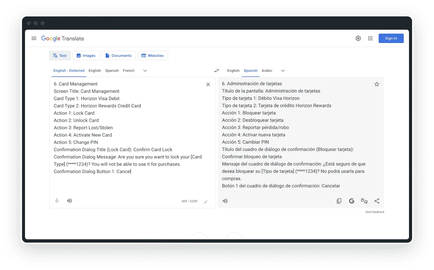Save translation by clicking the star
This screenshot has width=434, height=270.
(377, 84)
